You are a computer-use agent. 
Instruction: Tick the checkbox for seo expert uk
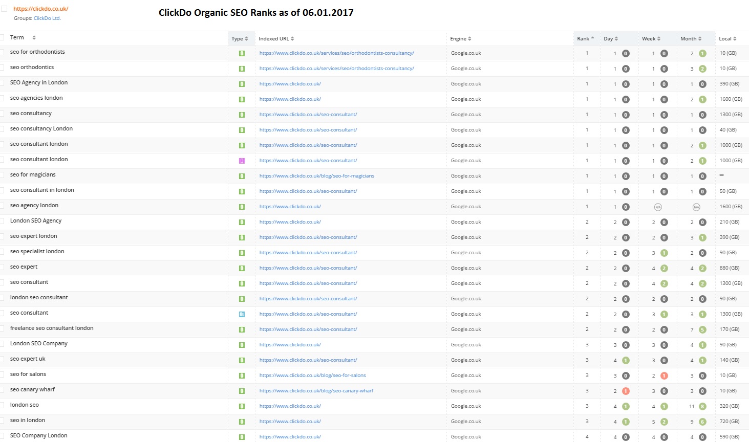[2, 359]
